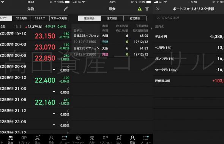Open 225先物 20-03 row
This screenshot has height=144, width=224.
click(35, 47)
